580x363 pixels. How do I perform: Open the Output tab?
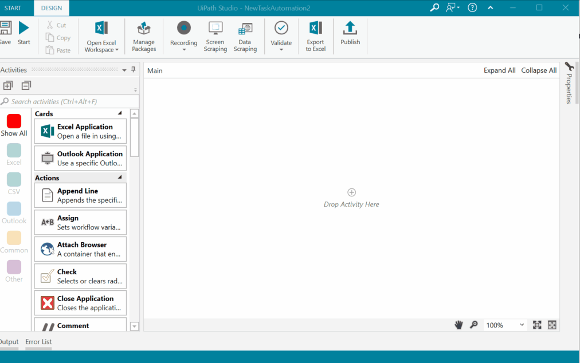point(9,342)
